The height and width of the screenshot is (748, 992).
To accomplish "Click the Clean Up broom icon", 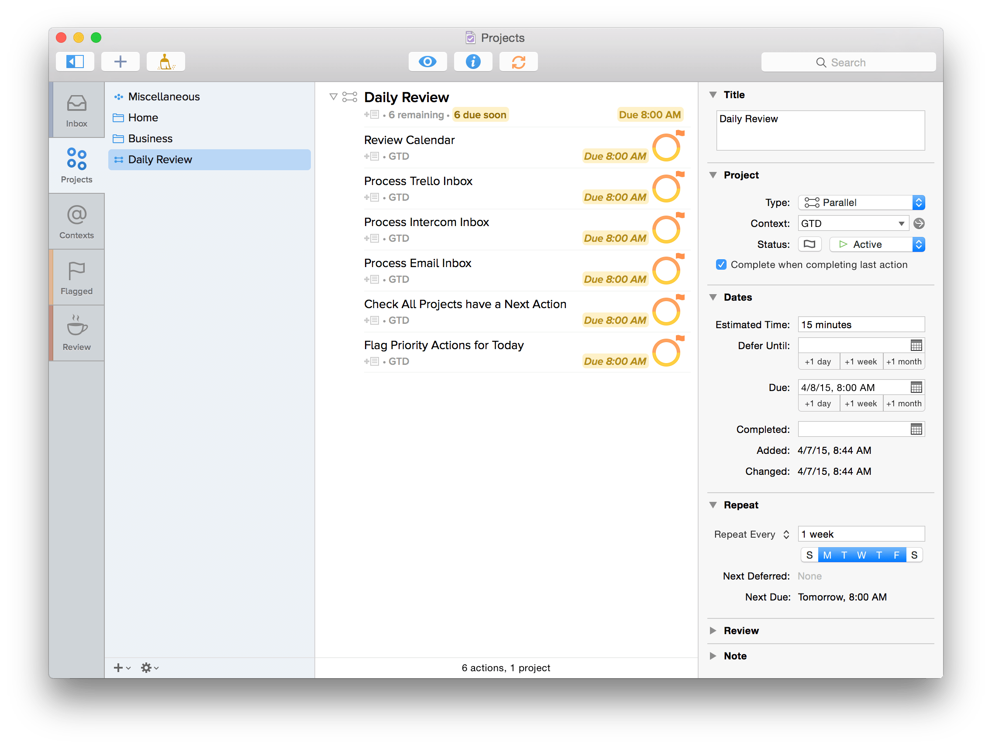I will [165, 62].
